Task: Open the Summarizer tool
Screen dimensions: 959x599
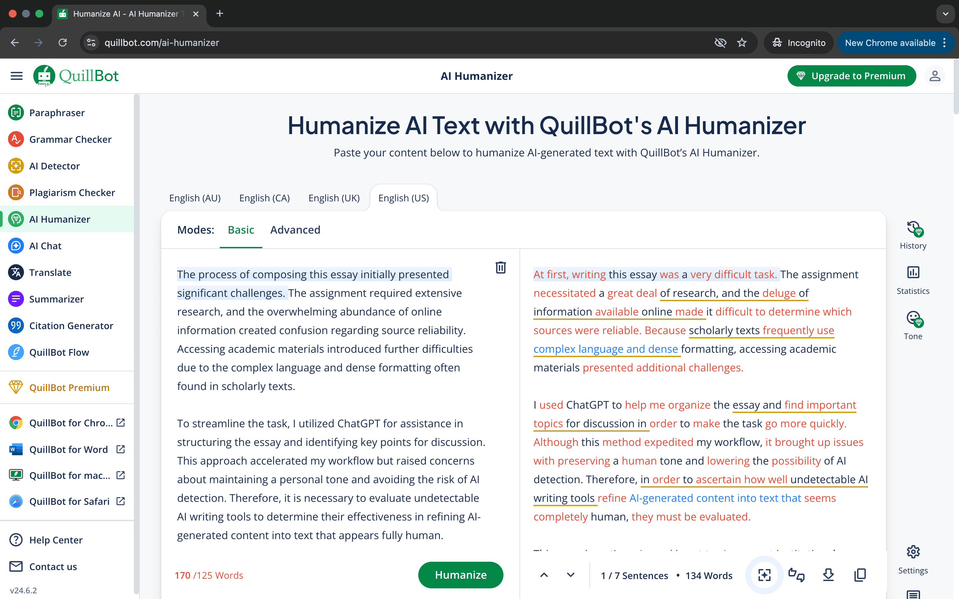Action: pyautogui.click(x=67, y=299)
